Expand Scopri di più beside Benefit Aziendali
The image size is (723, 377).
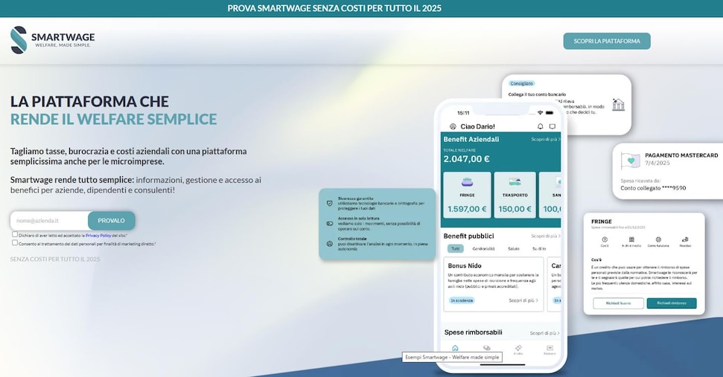(544, 139)
